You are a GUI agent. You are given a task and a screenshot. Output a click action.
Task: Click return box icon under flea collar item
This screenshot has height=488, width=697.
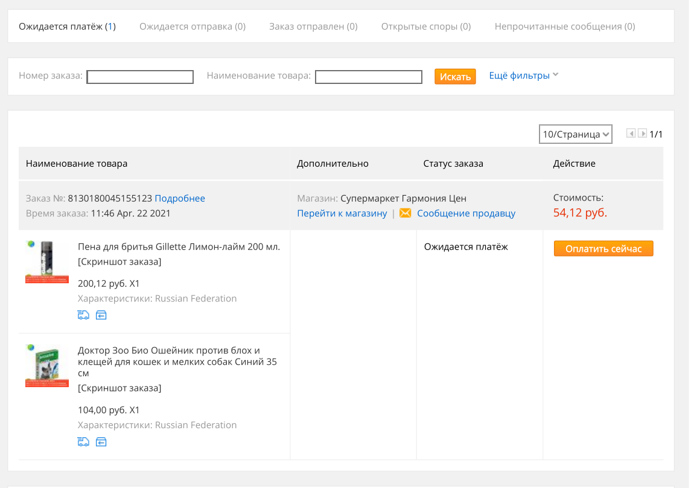click(101, 441)
